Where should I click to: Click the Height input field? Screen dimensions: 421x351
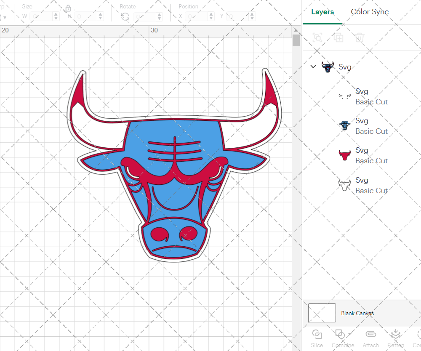click(x=85, y=16)
